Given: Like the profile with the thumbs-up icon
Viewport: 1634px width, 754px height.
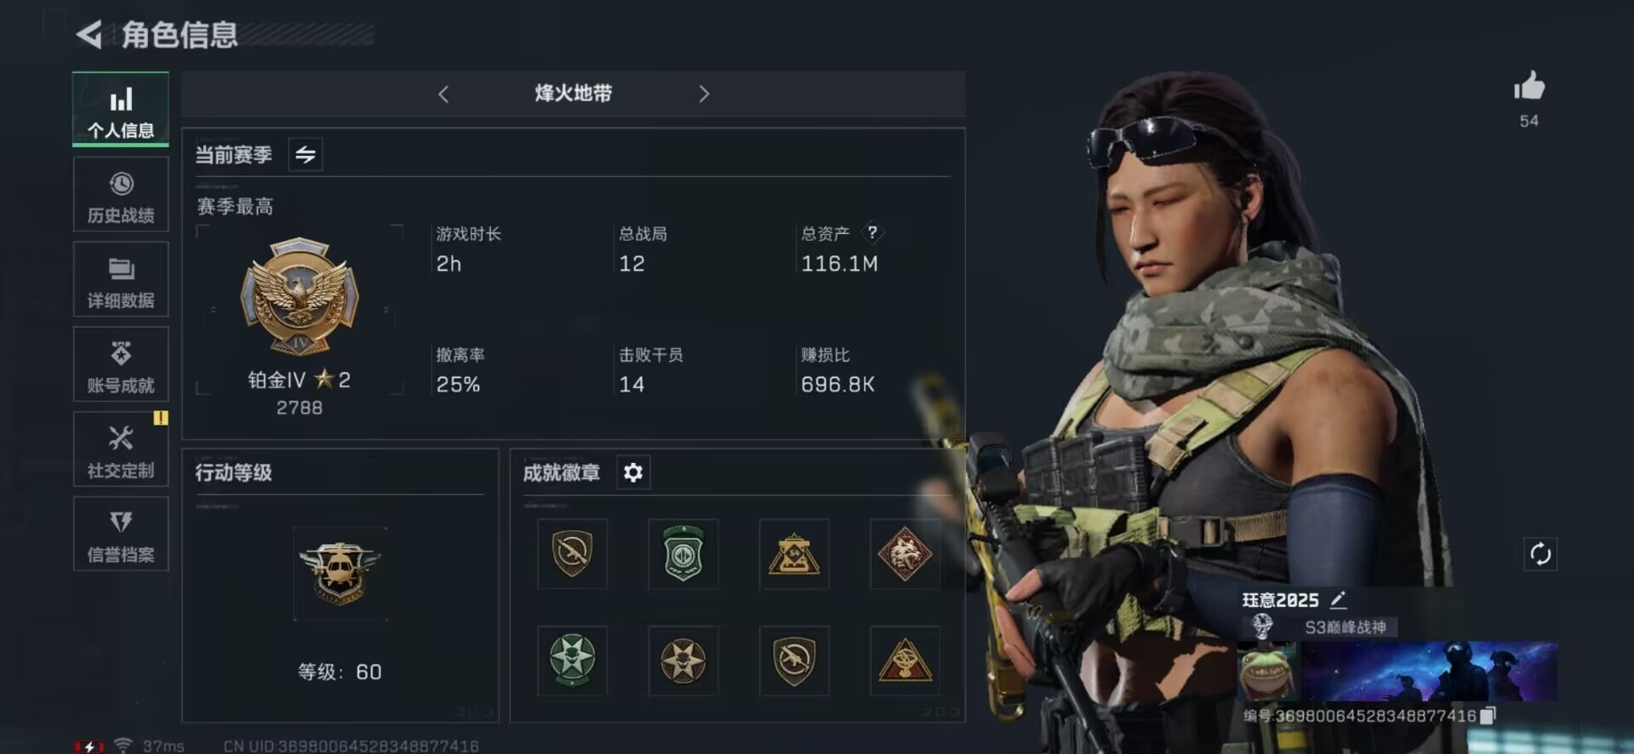Looking at the screenshot, I should 1528,86.
